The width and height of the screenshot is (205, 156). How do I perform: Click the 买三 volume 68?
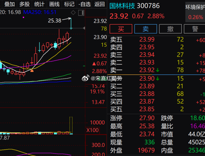(x=180, y=94)
